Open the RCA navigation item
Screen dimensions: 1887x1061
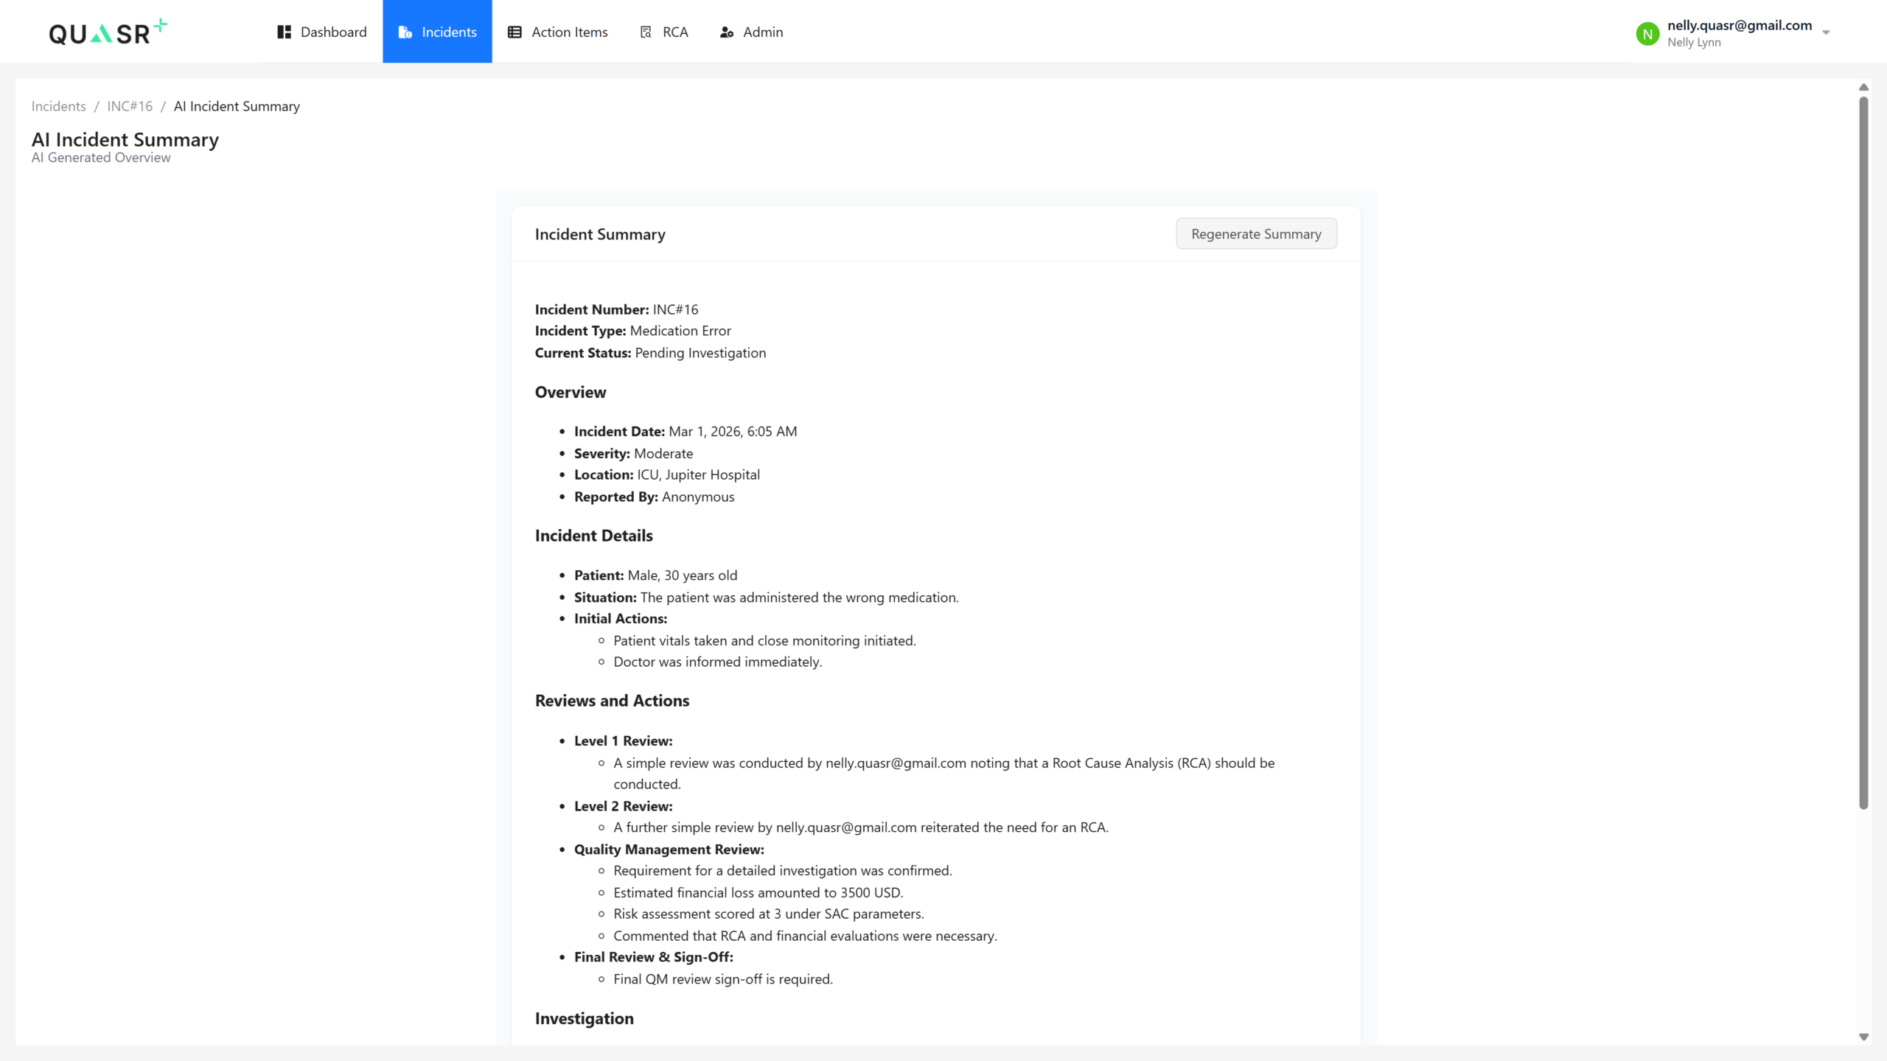pos(674,32)
